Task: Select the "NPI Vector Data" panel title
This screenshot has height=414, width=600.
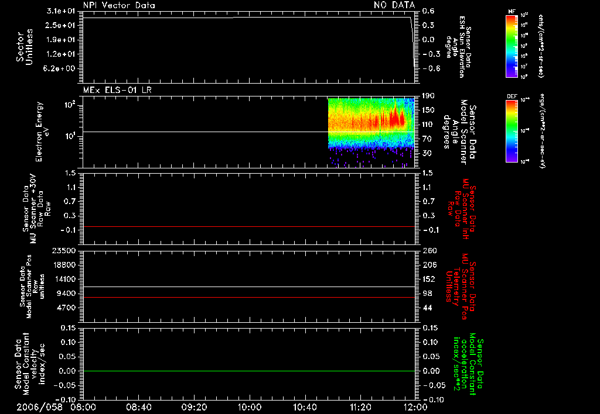Action: point(119,5)
